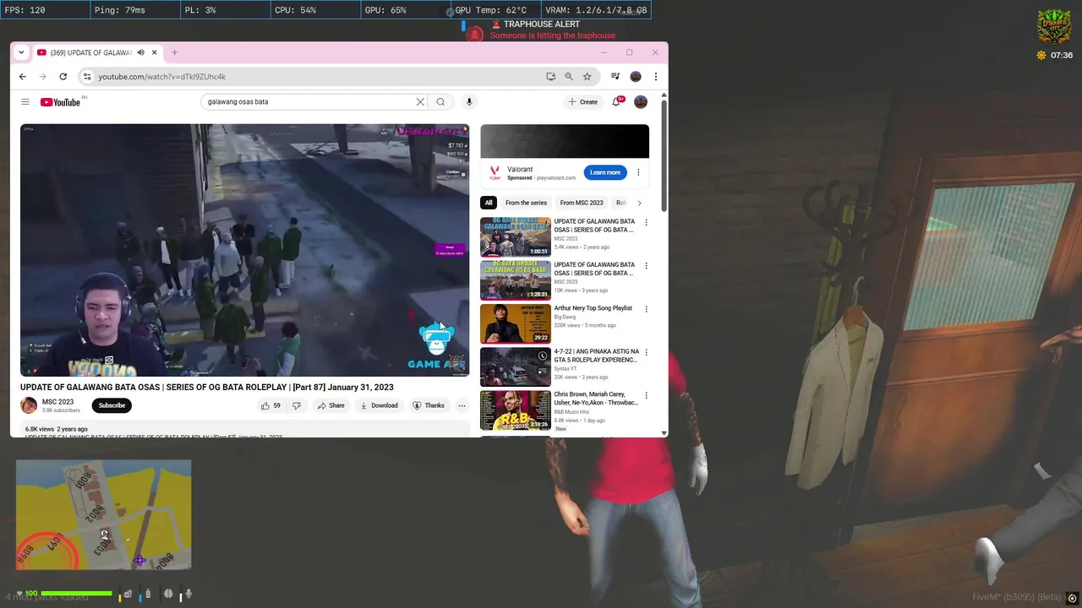Viewport: 1082px width, 608px height.
Task: Open Arthur Nery Top Song Playlist title
Action: coord(593,308)
